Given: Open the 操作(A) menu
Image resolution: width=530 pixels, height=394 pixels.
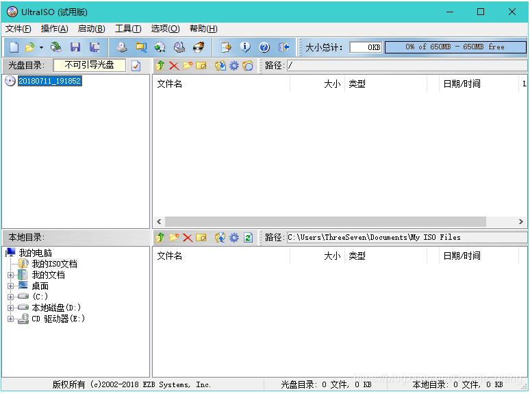Looking at the screenshot, I should (54, 29).
